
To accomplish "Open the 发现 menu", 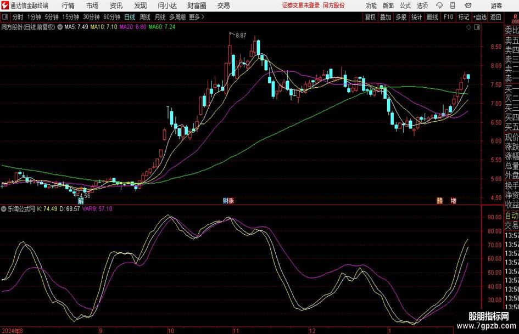I will tap(141, 5).
